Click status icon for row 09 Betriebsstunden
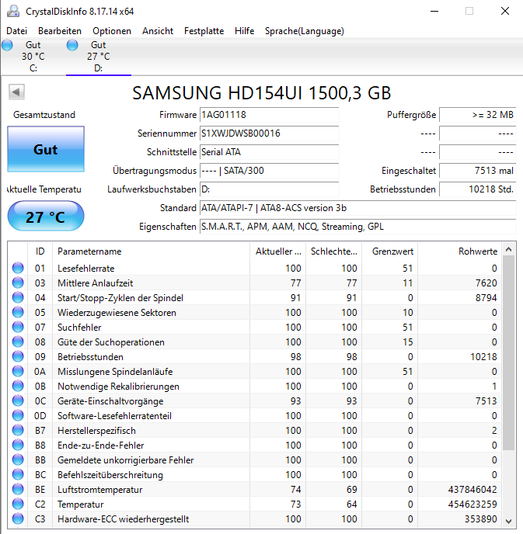 click(18, 356)
